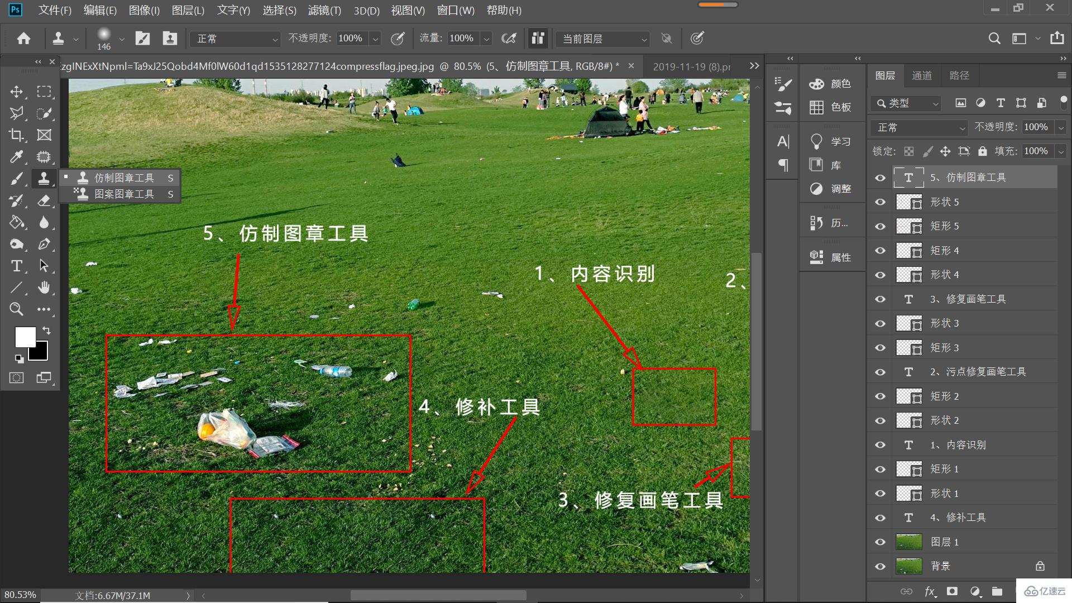Select the Rectangular Marquee tool
Viewport: 1072px width, 603px height.
coord(44,92)
